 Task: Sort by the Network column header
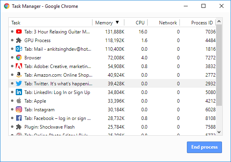(x=168, y=23)
